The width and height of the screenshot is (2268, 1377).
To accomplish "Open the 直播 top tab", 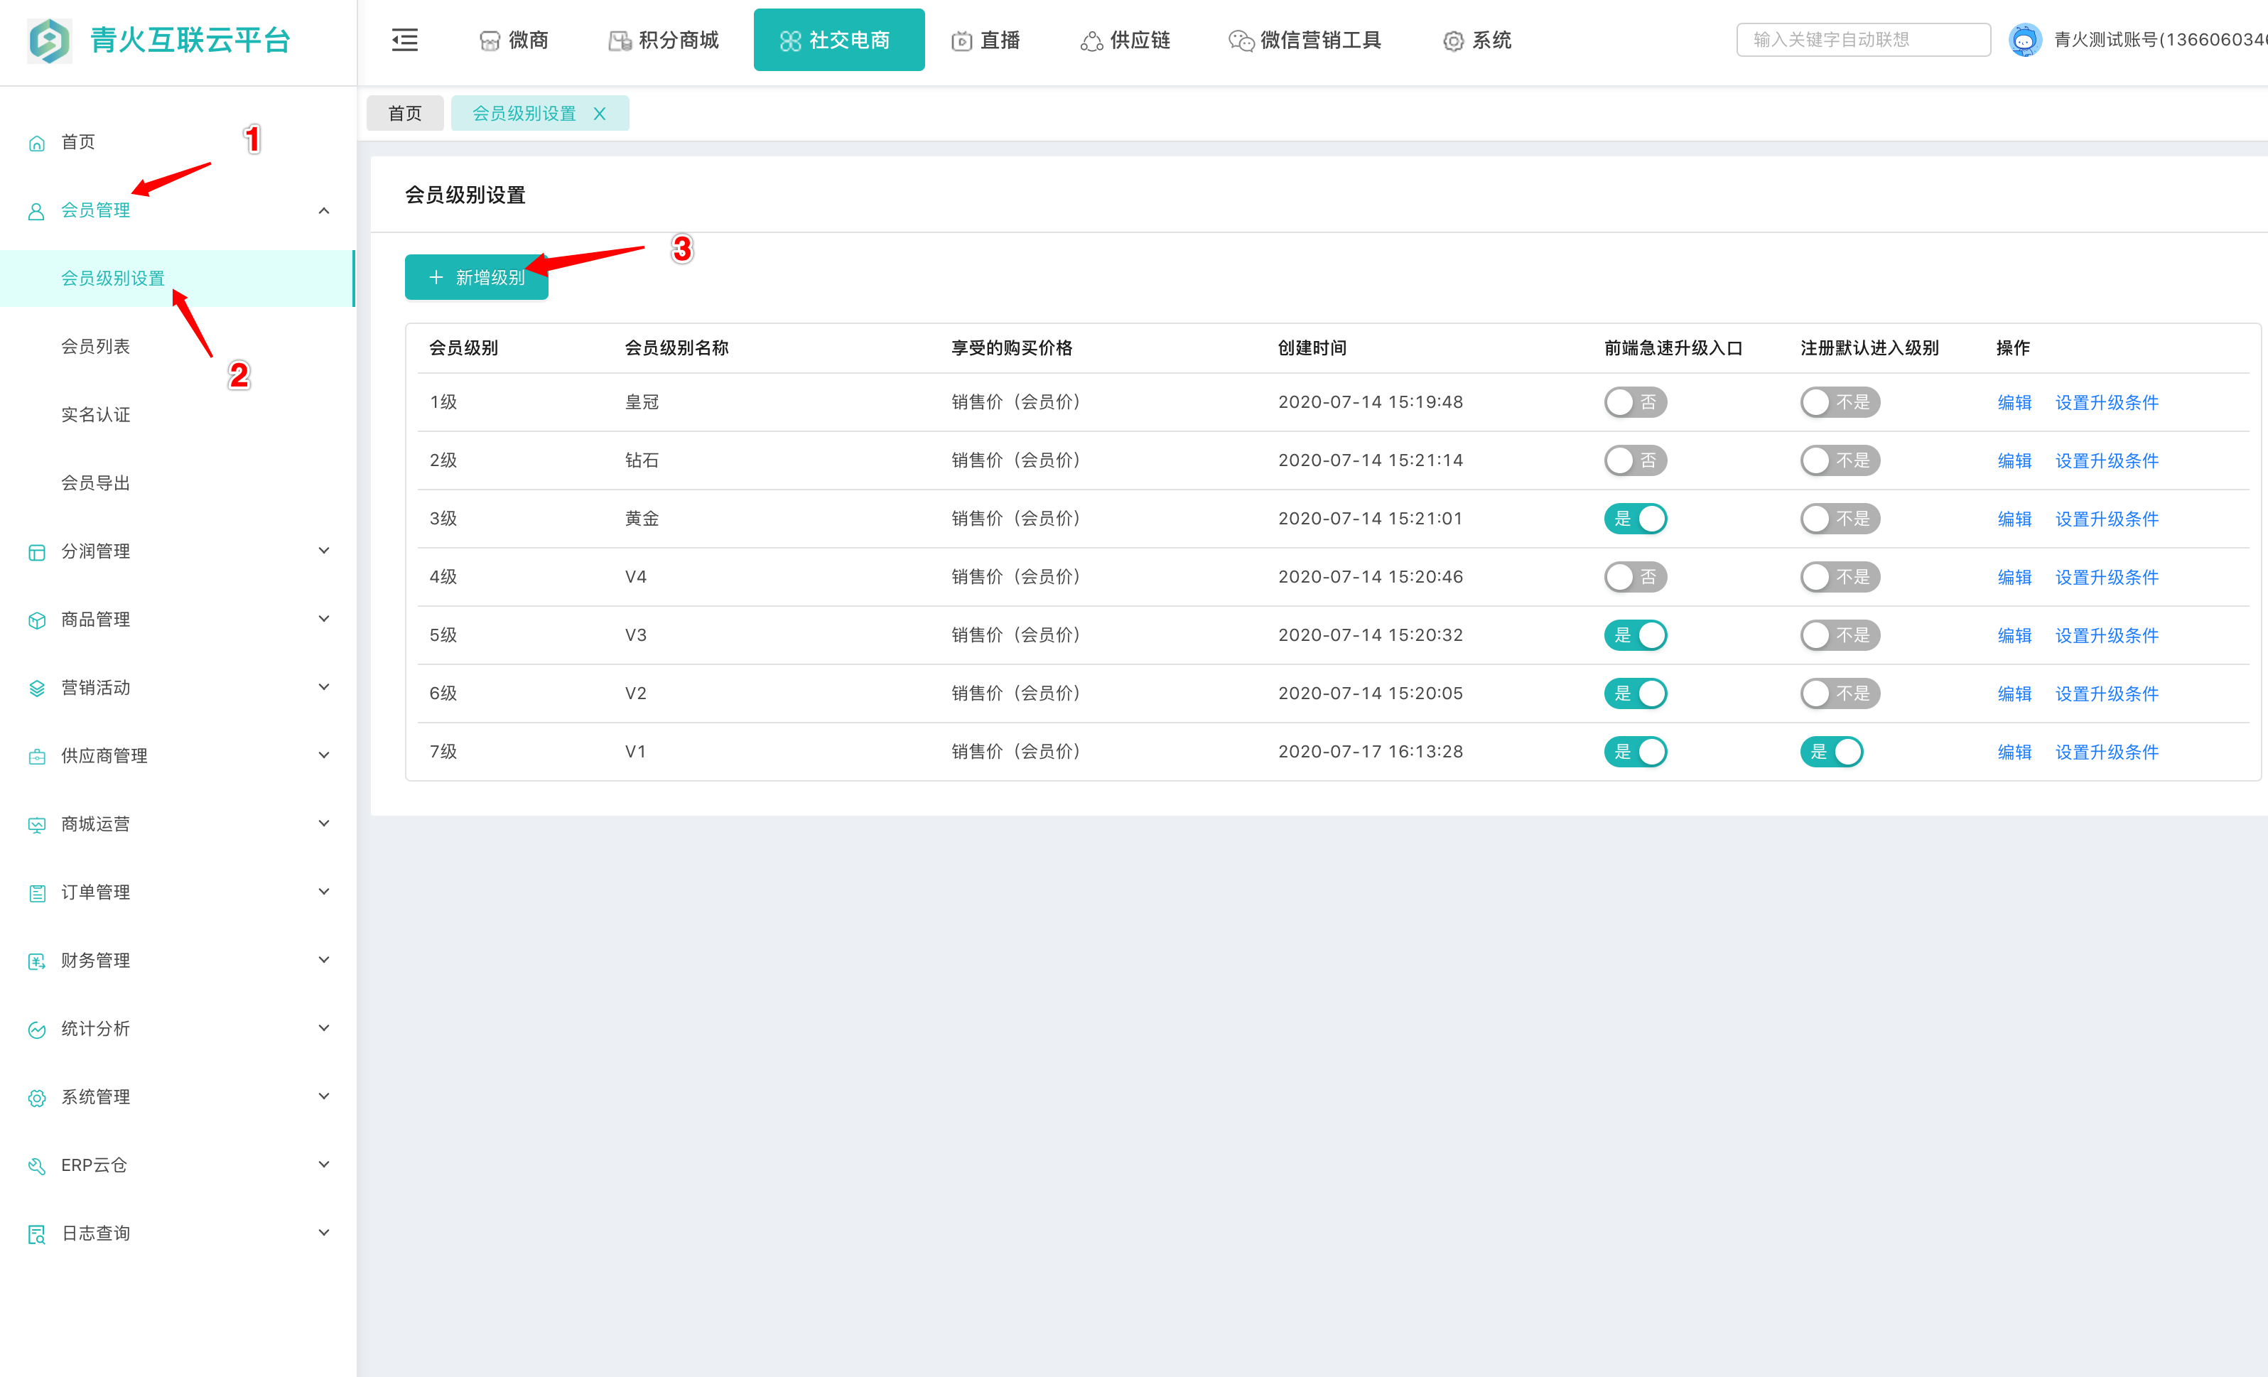I will (985, 40).
